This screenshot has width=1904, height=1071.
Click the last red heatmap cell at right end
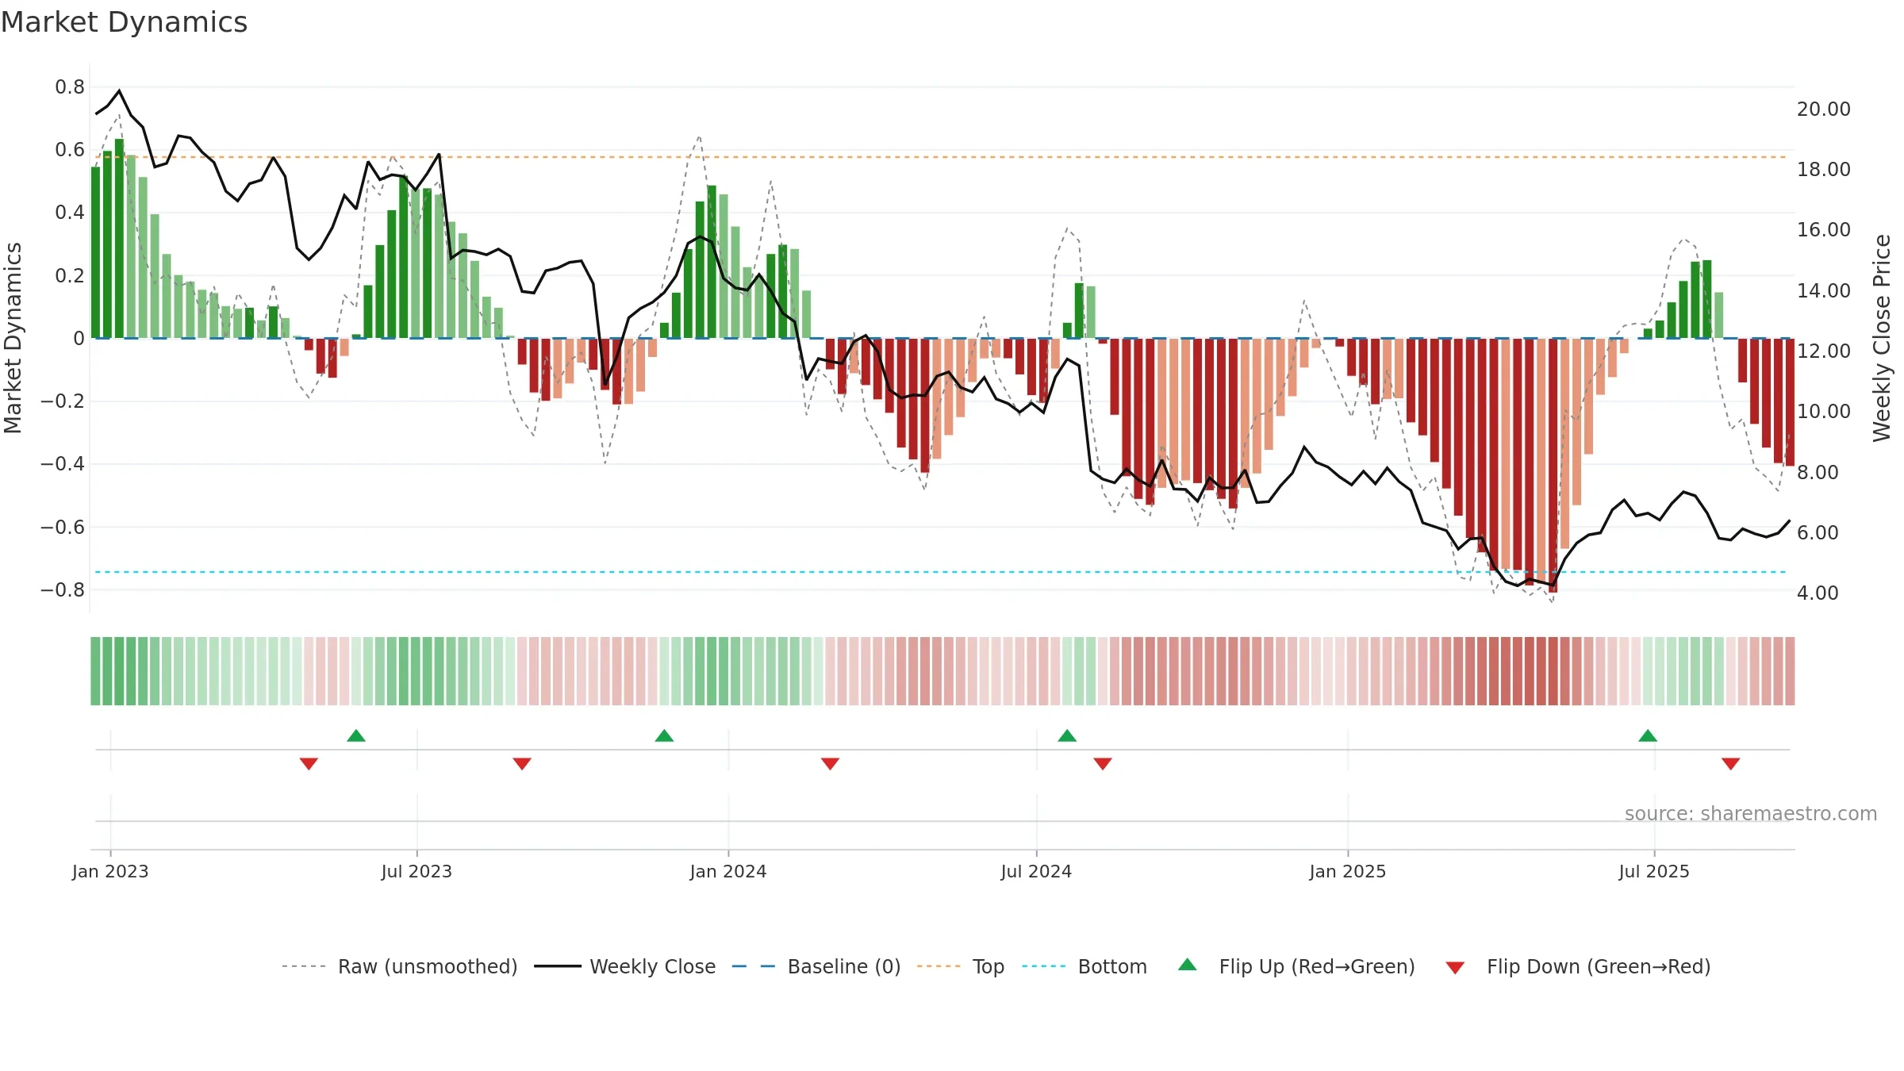pyautogui.click(x=1790, y=671)
